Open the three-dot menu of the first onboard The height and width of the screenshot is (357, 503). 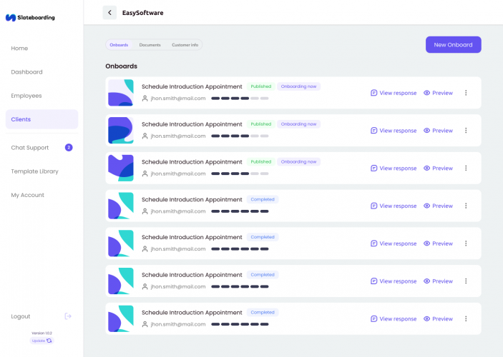(466, 93)
